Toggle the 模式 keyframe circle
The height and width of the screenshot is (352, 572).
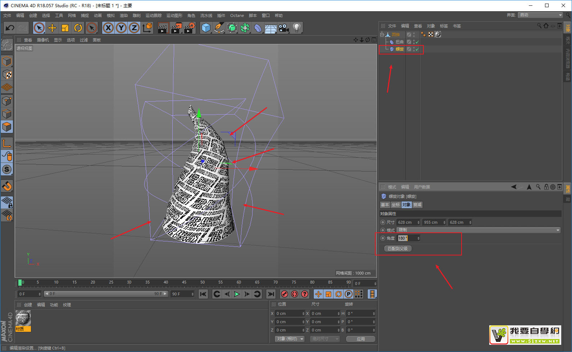coord(383,230)
